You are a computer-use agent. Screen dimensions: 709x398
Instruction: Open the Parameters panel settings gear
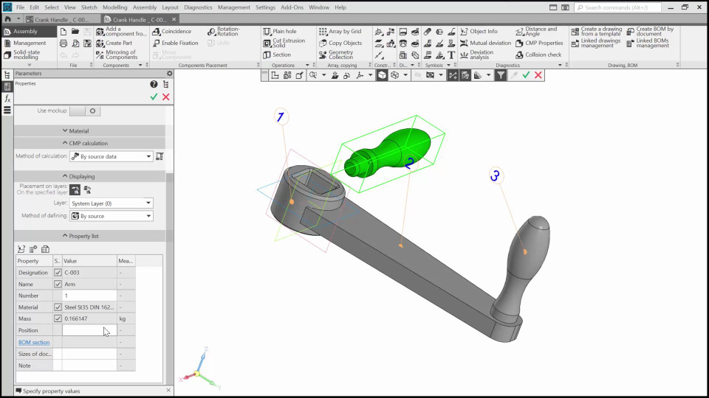(x=169, y=74)
